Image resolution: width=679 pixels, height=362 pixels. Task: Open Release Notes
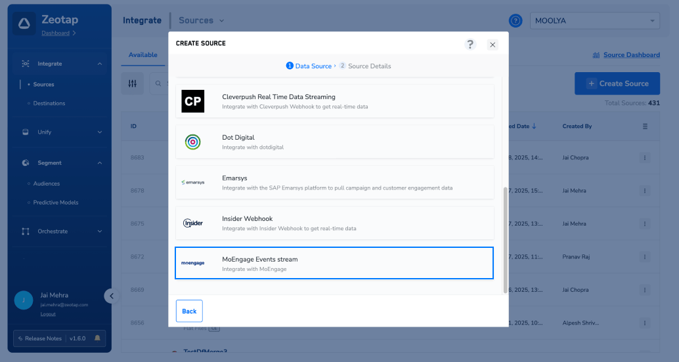(x=40, y=338)
